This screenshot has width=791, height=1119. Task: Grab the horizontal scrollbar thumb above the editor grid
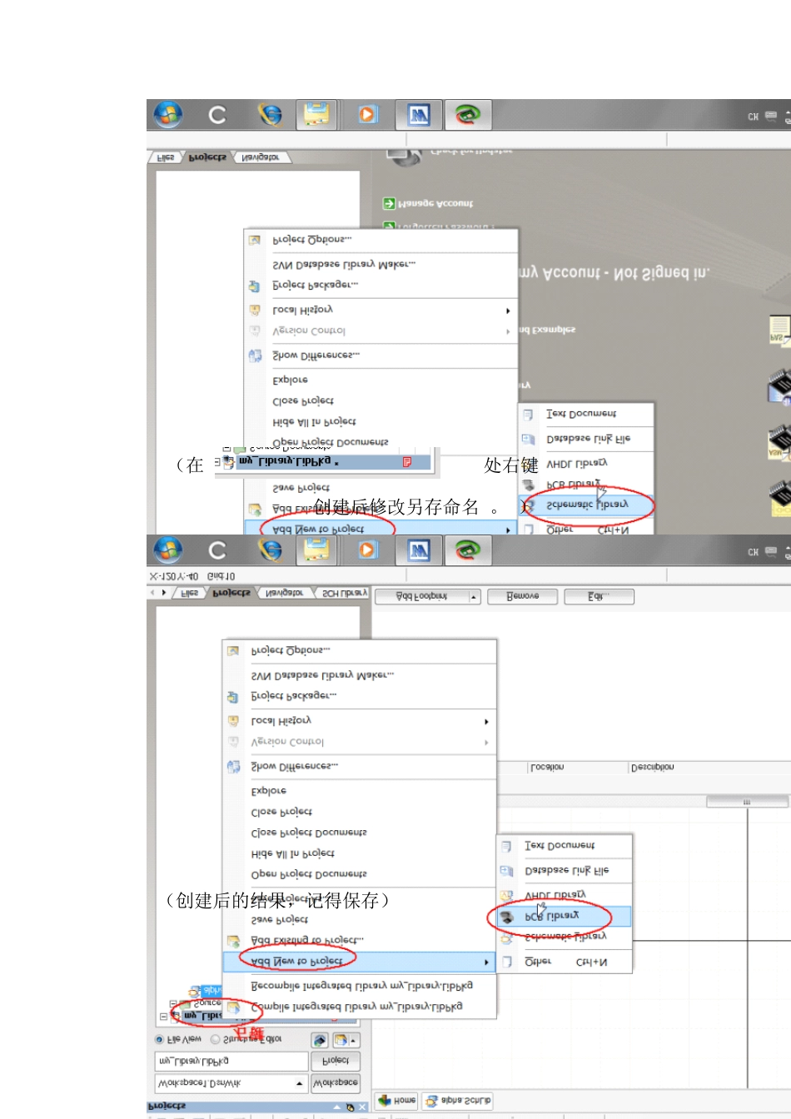[746, 802]
